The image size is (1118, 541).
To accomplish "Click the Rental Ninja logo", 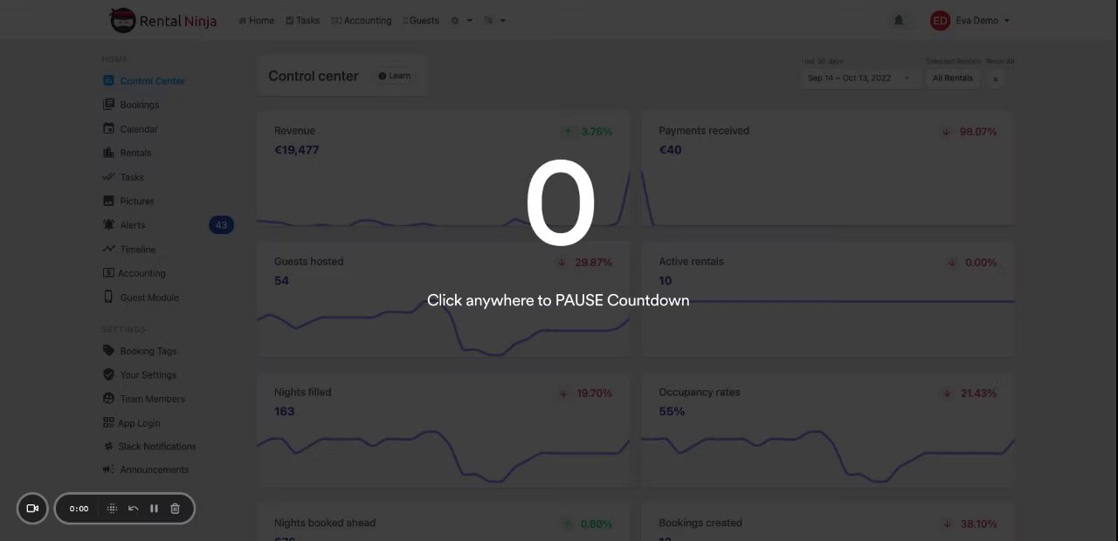I will pos(163,20).
